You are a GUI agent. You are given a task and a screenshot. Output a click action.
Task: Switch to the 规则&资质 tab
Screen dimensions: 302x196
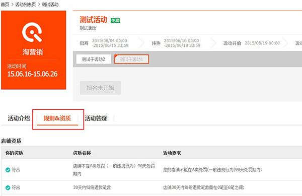tap(57, 118)
